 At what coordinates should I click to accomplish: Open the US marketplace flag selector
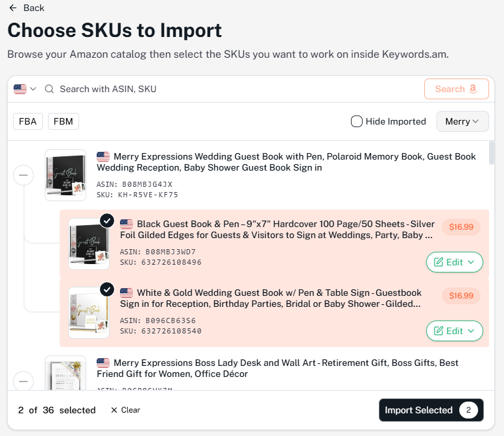click(x=25, y=89)
